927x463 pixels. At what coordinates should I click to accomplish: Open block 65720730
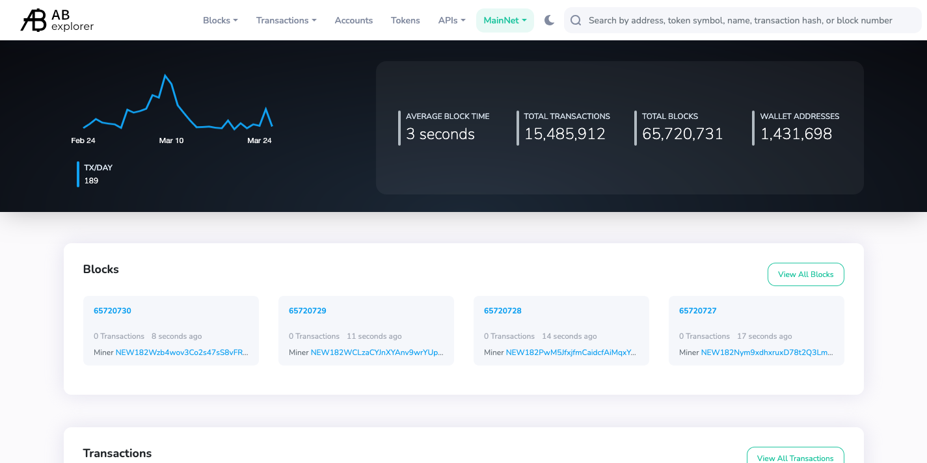pyautogui.click(x=113, y=311)
